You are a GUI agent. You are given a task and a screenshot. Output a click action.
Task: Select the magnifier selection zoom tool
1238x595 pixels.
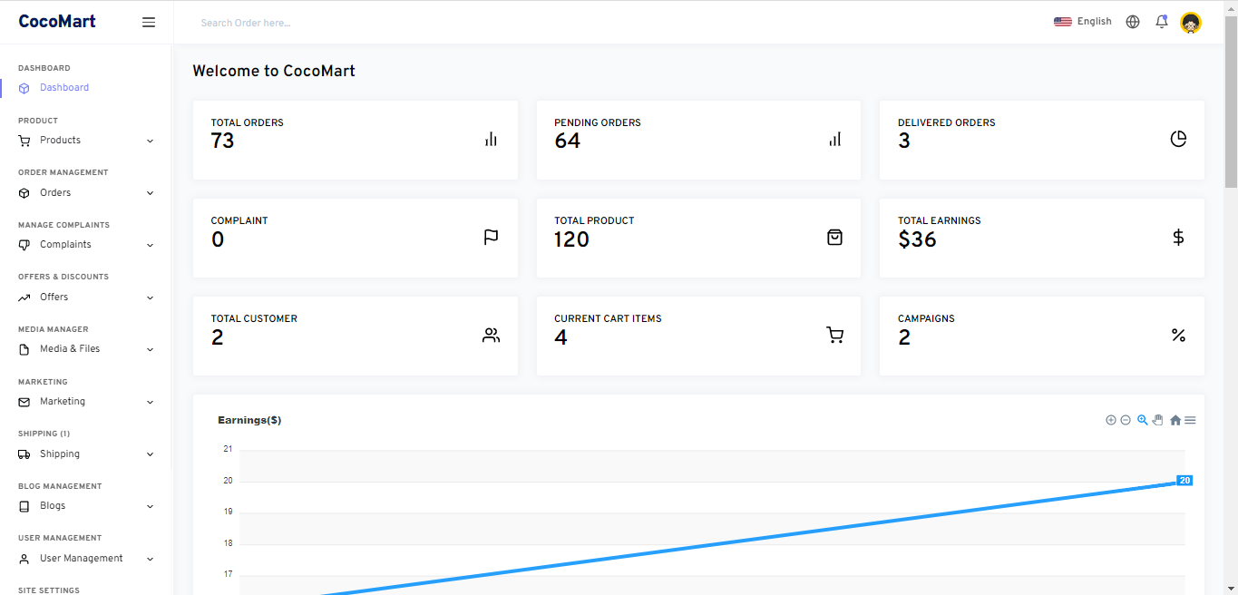(1143, 420)
